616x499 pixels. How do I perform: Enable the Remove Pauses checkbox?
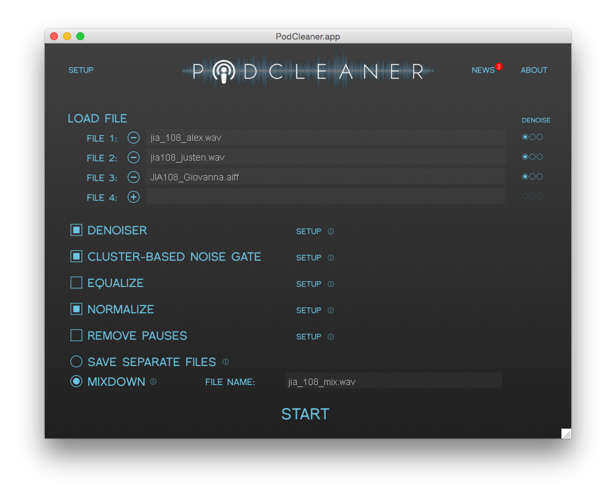[76, 335]
